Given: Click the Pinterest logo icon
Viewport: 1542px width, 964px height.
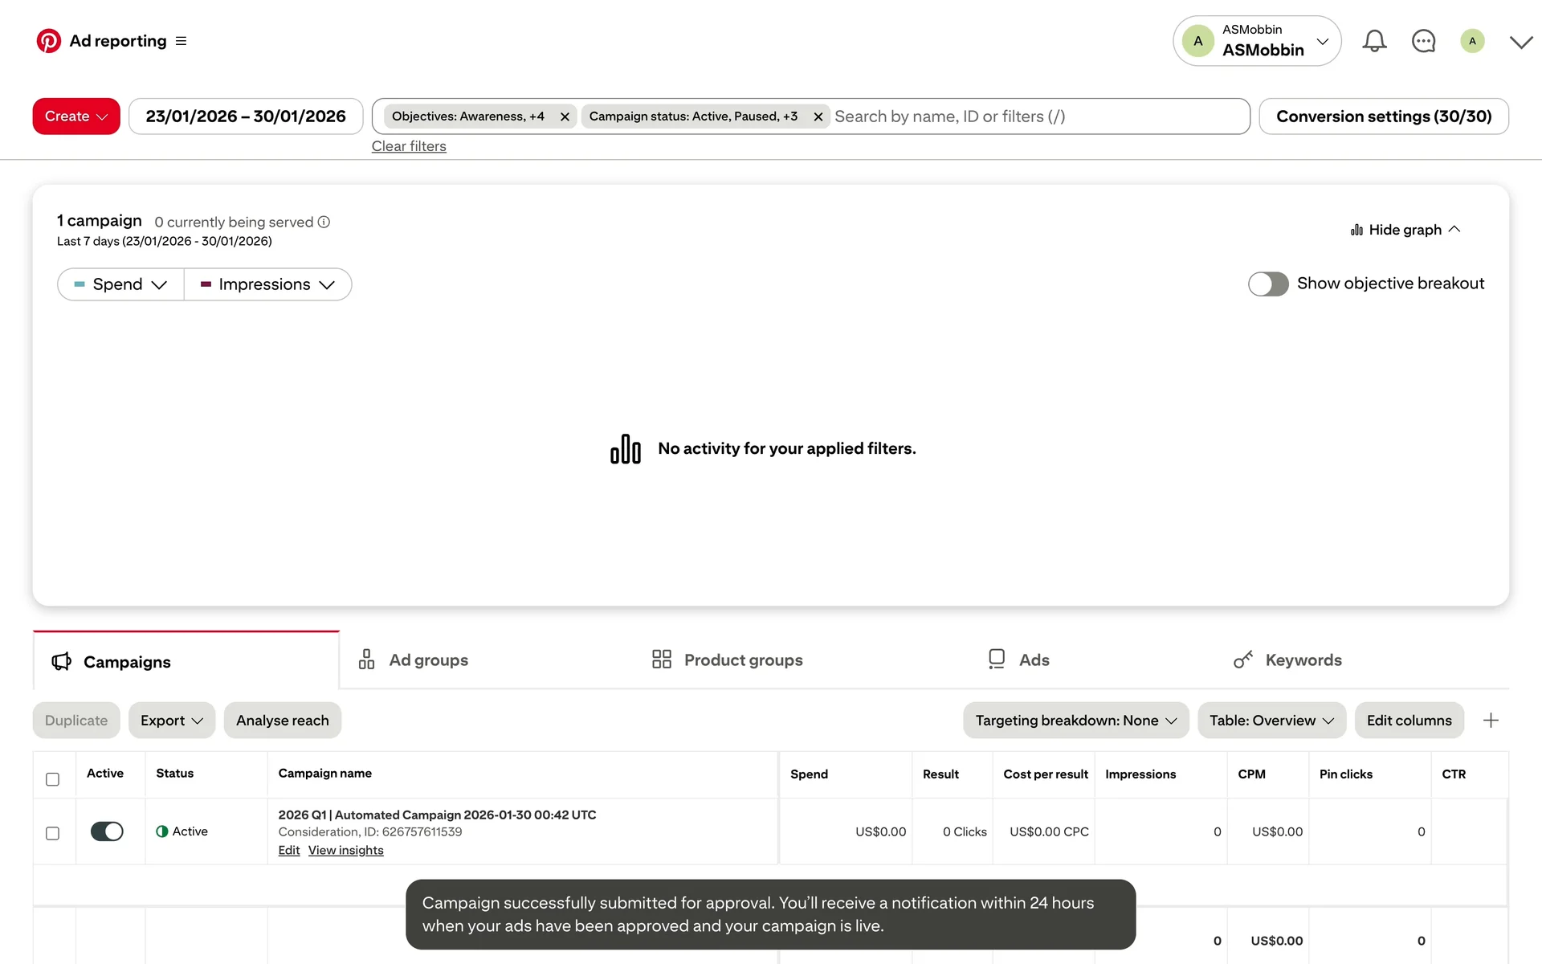Looking at the screenshot, I should click(48, 41).
